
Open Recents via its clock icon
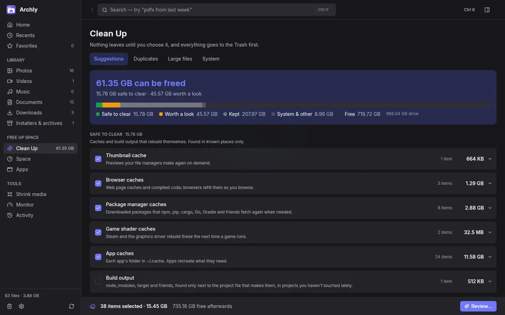tap(9, 35)
